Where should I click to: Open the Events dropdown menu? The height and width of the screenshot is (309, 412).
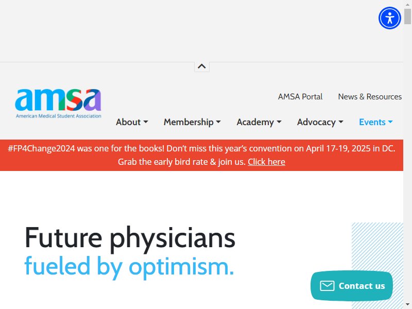click(x=376, y=122)
